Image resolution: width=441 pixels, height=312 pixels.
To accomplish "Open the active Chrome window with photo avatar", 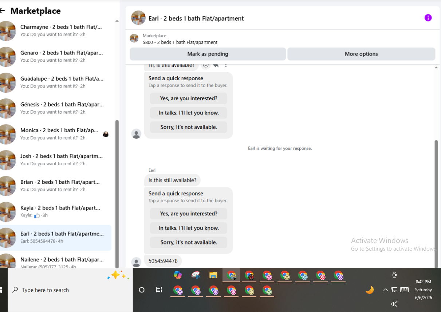I will (x=231, y=276).
